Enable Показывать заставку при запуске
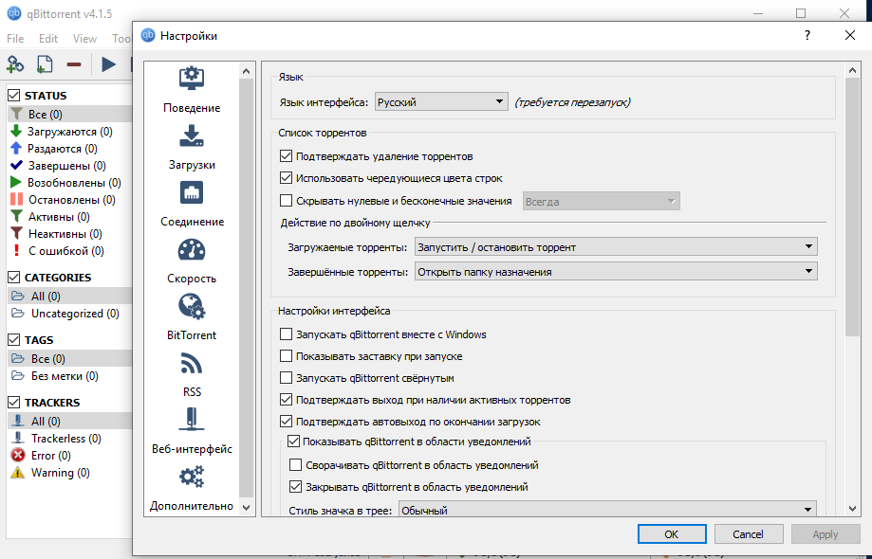Image resolution: width=872 pixels, height=559 pixels. click(286, 356)
